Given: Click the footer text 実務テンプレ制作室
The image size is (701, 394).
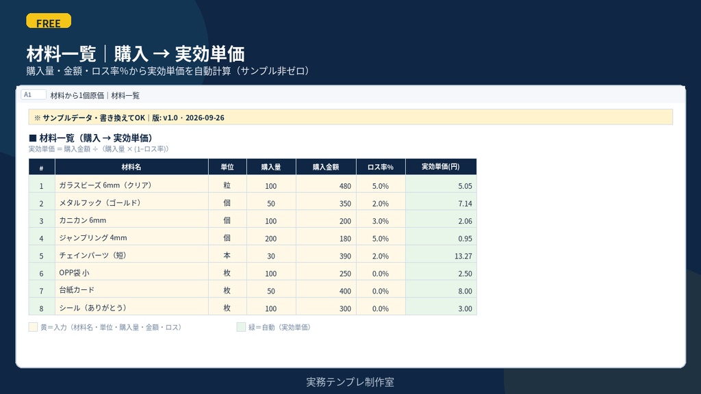Looking at the screenshot, I should coord(350,382).
